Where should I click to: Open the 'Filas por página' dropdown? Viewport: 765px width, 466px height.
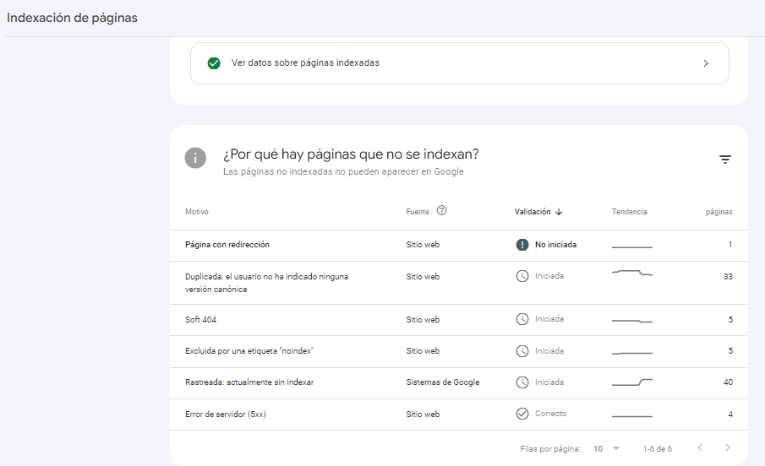click(x=606, y=448)
